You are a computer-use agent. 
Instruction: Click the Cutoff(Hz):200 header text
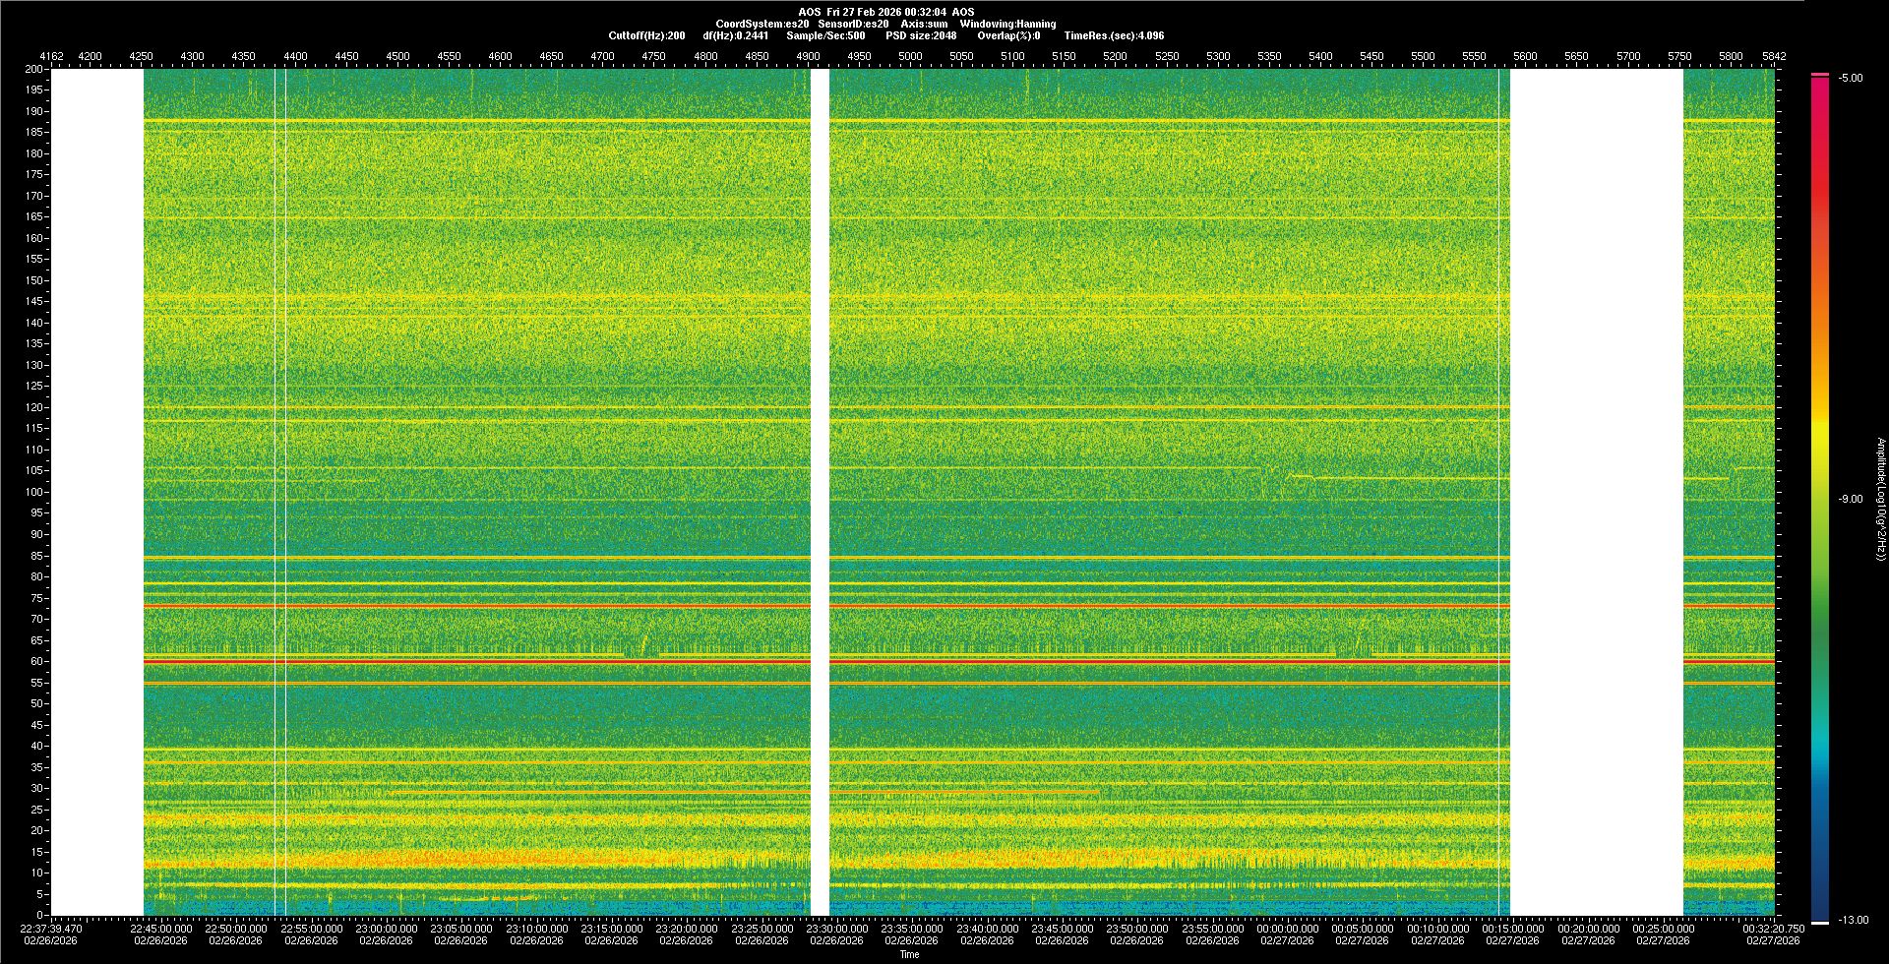[x=646, y=36]
